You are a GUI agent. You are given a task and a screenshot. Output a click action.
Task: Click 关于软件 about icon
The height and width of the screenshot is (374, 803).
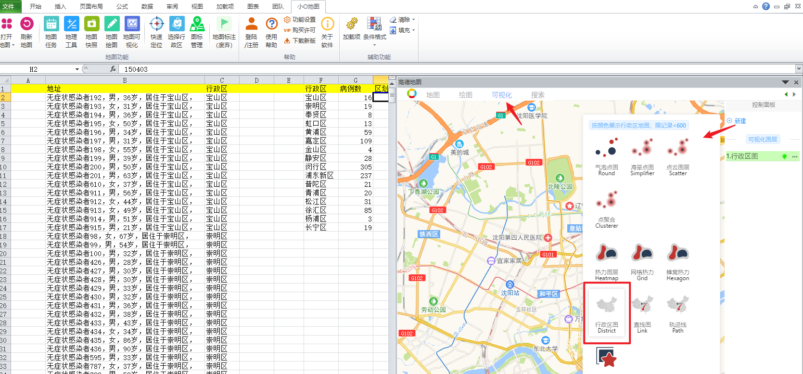pyautogui.click(x=327, y=32)
